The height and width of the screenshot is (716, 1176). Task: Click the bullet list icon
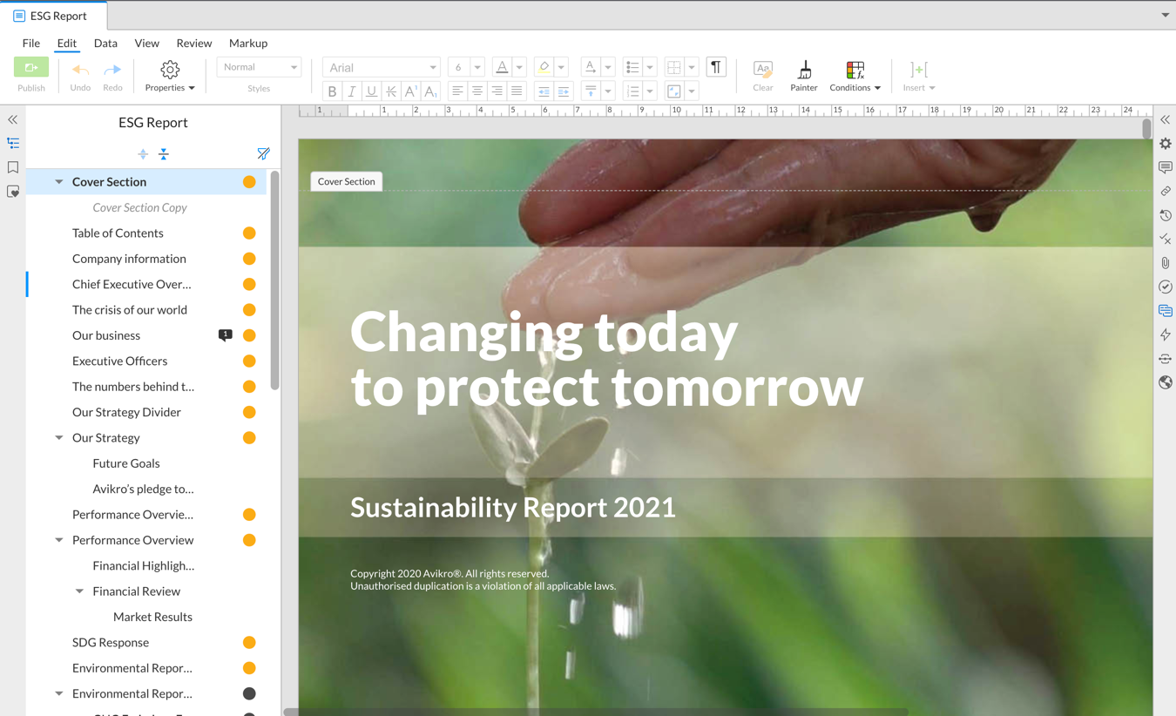tap(633, 67)
